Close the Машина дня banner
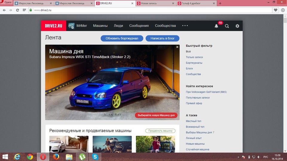The height and width of the screenshot is (161, 287). 177,47
